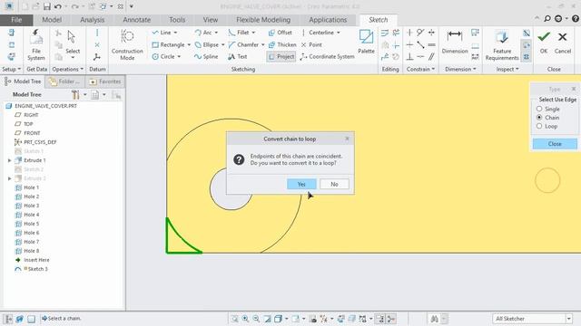Click the Save icon in quick access toolbar
This screenshot has width=581, height=326.
(46, 6)
